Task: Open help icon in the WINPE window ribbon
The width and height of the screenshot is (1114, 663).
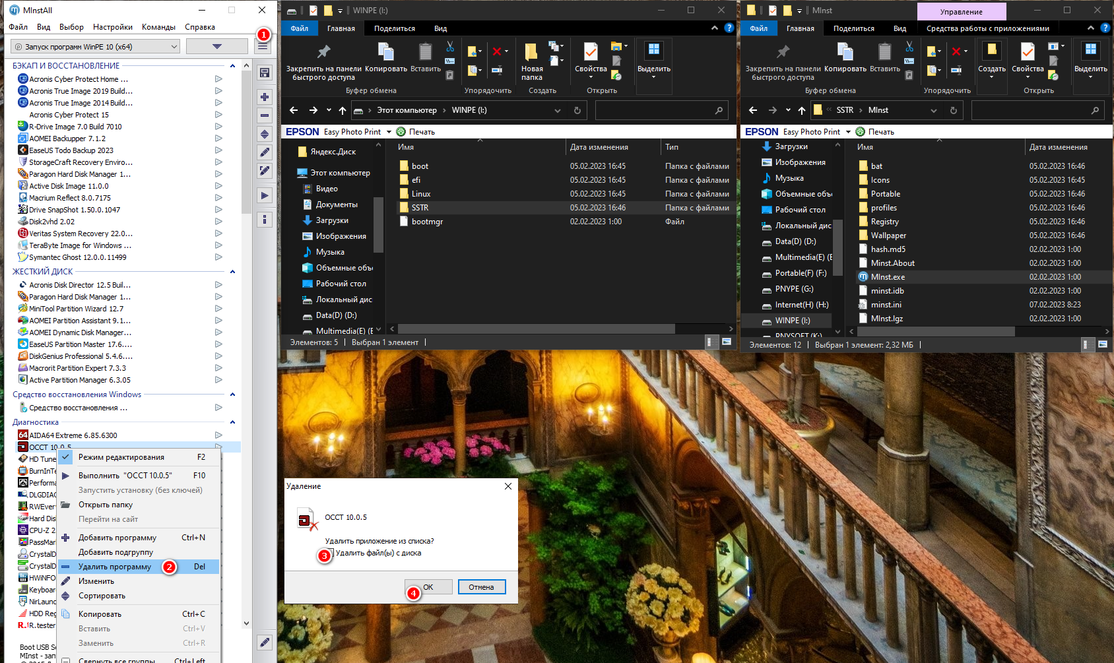Action: tap(729, 28)
